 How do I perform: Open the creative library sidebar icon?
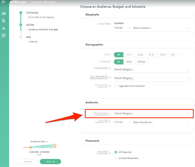[3, 21]
